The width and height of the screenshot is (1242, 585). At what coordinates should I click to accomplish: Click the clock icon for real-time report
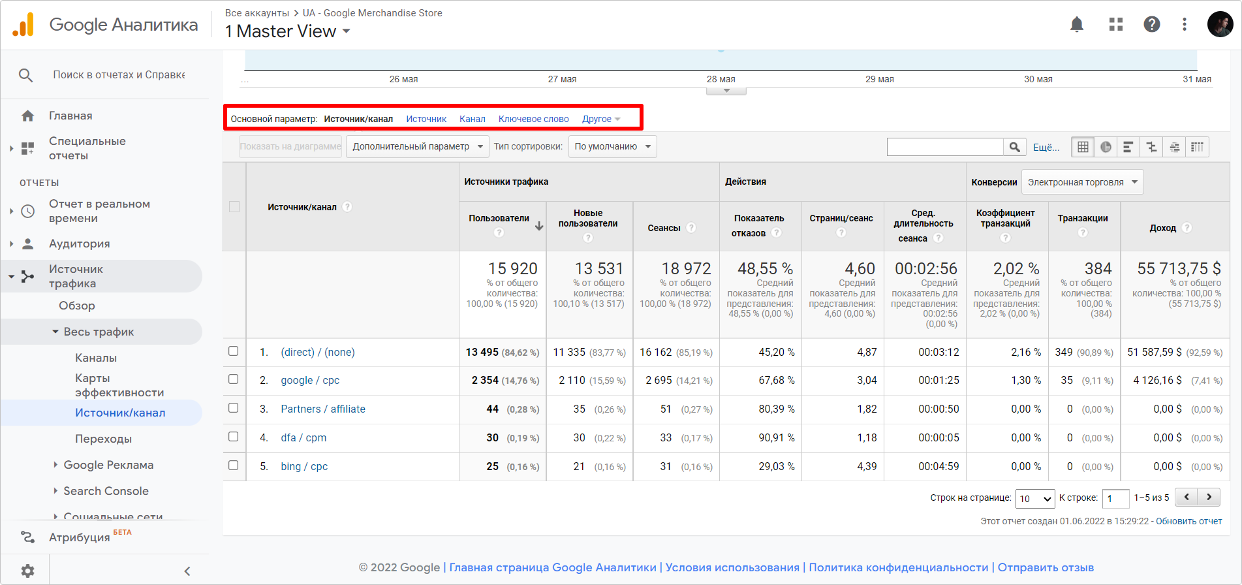[x=27, y=211]
